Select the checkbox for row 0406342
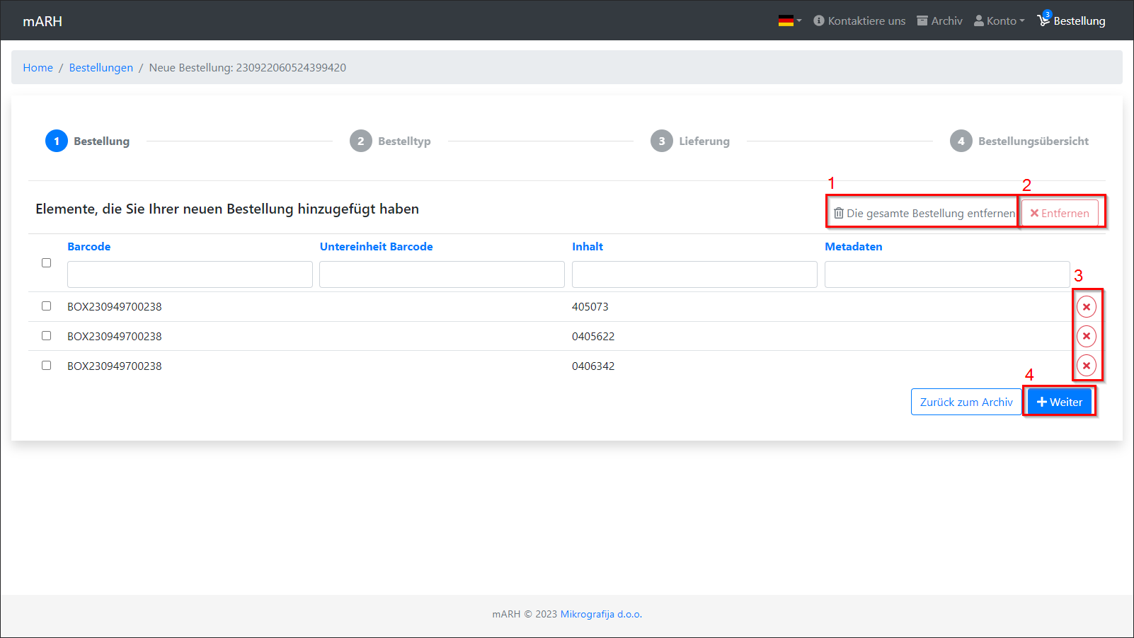 [x=47, y=366]
